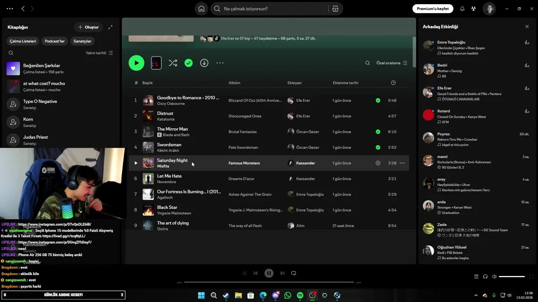Viewport: 538px width, 302px height.
Task: Toggle the saved-to-library green checkmark
Action: pyautogui.click(x=189, y=63)
